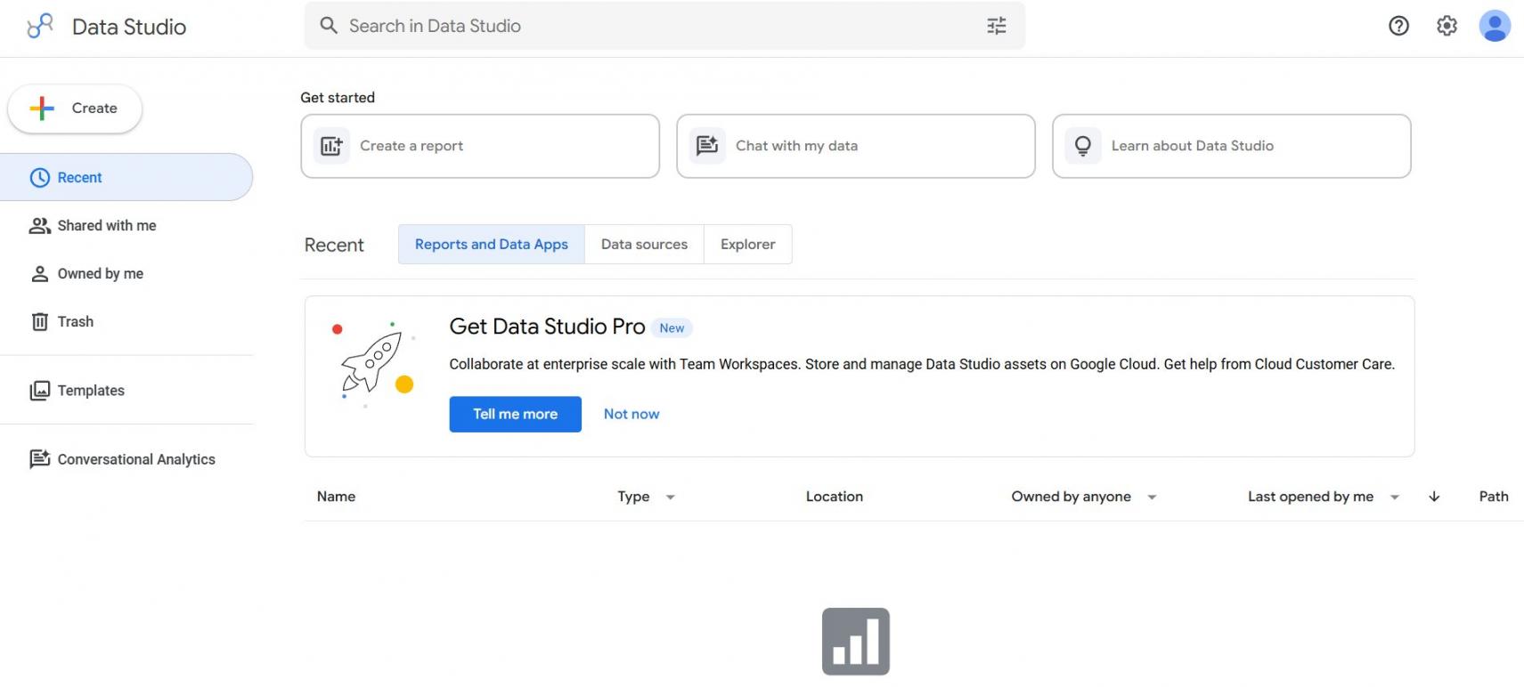Dismiss promo with Not now
This screenshot has height=687, width=1524.
[x=632, y=414]
